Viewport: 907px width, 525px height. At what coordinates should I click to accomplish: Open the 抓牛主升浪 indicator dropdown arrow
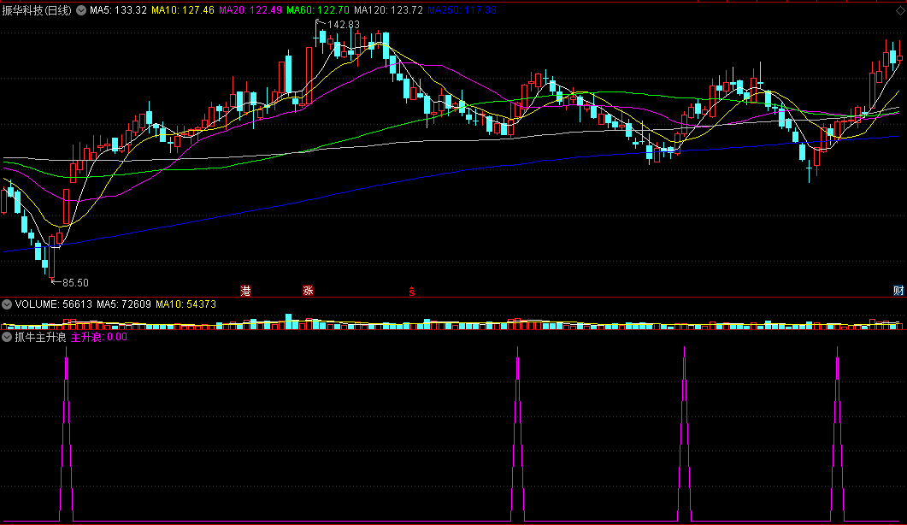[x=7, y=338]
